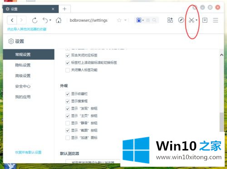The height and width of the screenshot is (169, 227).
Task: Select 高级设置 in the sidebar
Action: [x=23, y=76]
